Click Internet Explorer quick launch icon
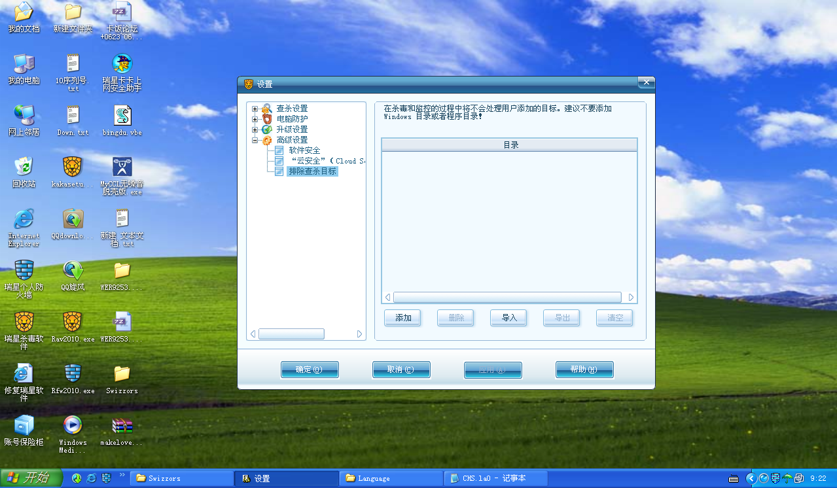The image size is (837, 488). [92, 478]
